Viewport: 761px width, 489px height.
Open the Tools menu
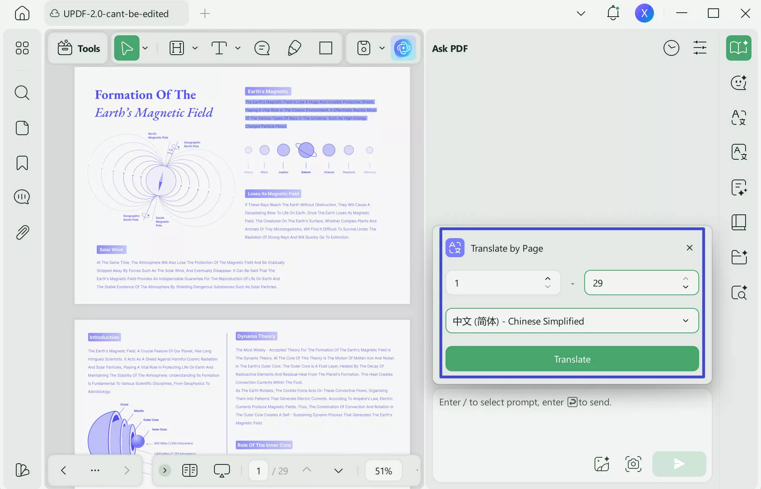point(78,48)
